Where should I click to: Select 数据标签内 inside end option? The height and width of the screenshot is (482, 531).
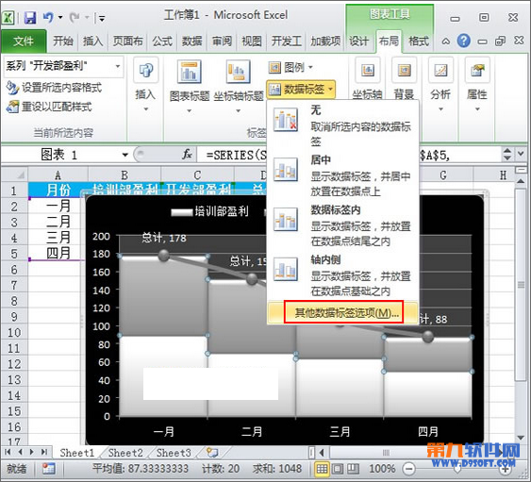point(342,225)
